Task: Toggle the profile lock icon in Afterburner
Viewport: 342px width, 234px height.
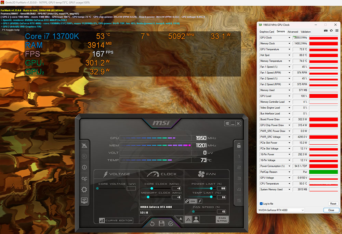Action: 239,146
